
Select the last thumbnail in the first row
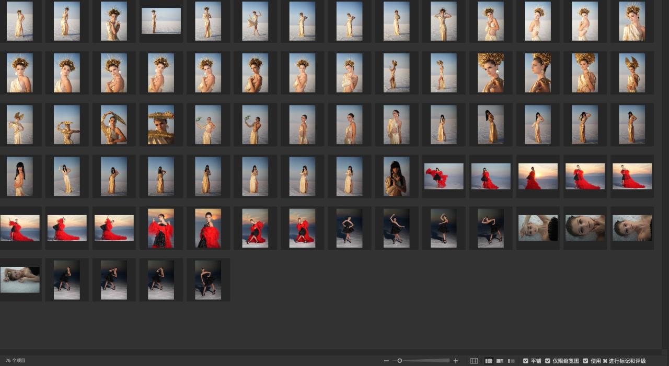pos(632,21)
